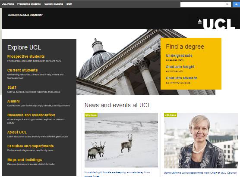Image resolution: width=240 pixels, height=177 pixels.
Task: Browse Faculties and departments link
Action: [31, 146]
